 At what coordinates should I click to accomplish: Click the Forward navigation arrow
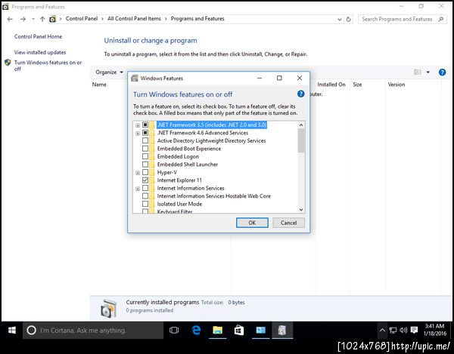[23, 19]
